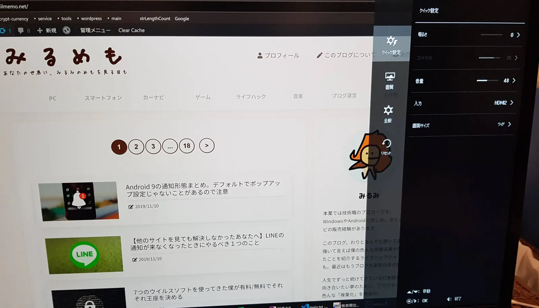Viewport: 539px width, 308px height.
Task: Open the PC category menu item
Action: point(53,98)
